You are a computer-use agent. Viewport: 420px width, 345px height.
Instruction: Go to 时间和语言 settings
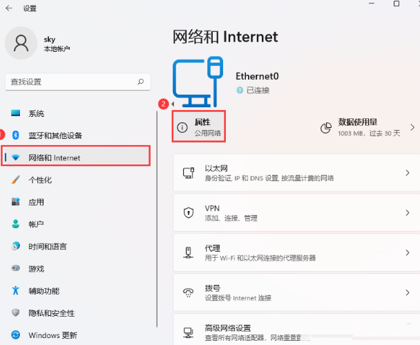click(x=77, y=246)
